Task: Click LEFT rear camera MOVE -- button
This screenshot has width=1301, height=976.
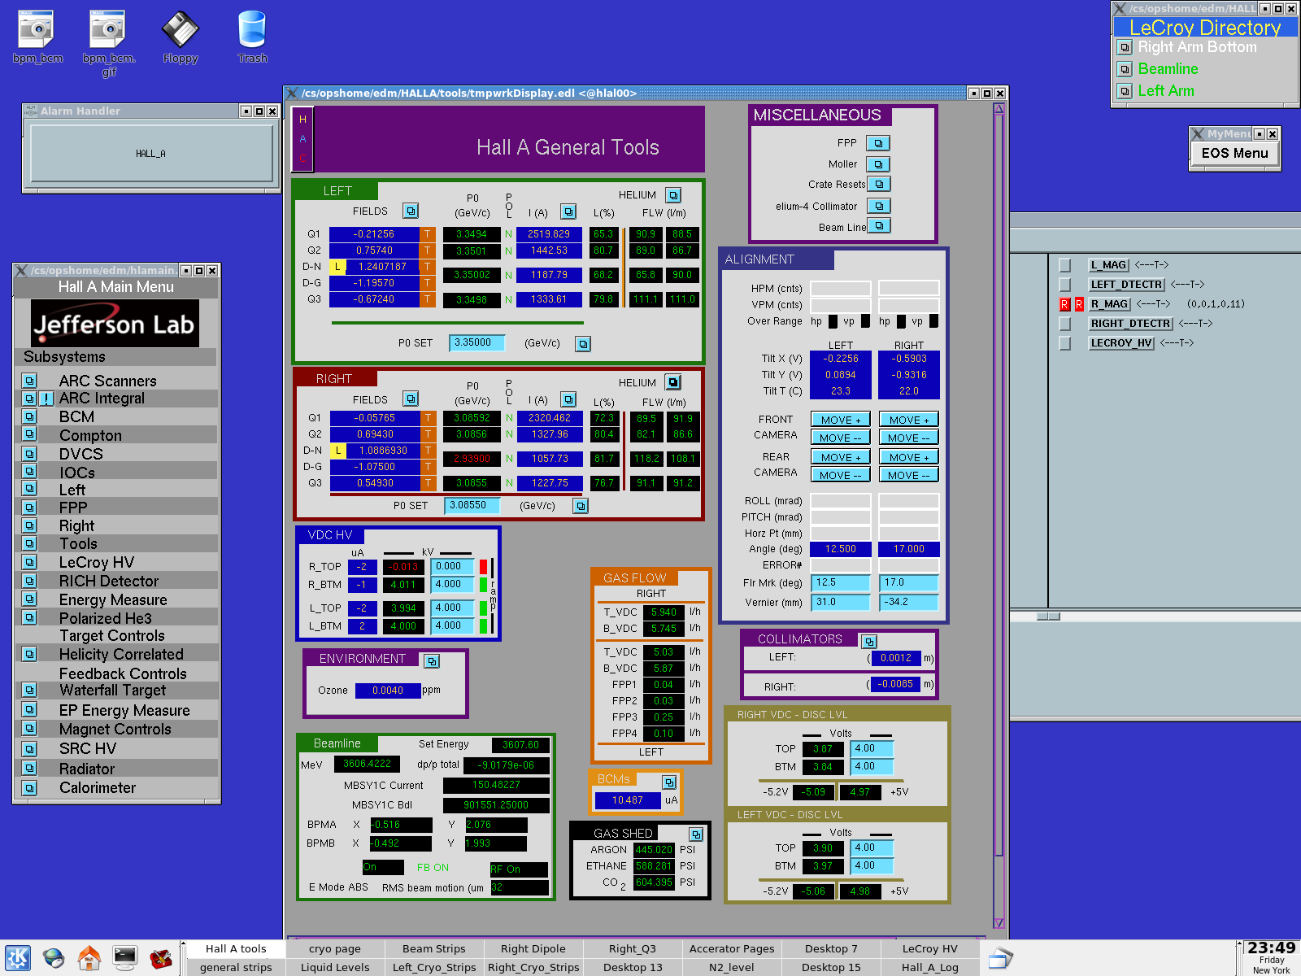Action: coord(841,475)
